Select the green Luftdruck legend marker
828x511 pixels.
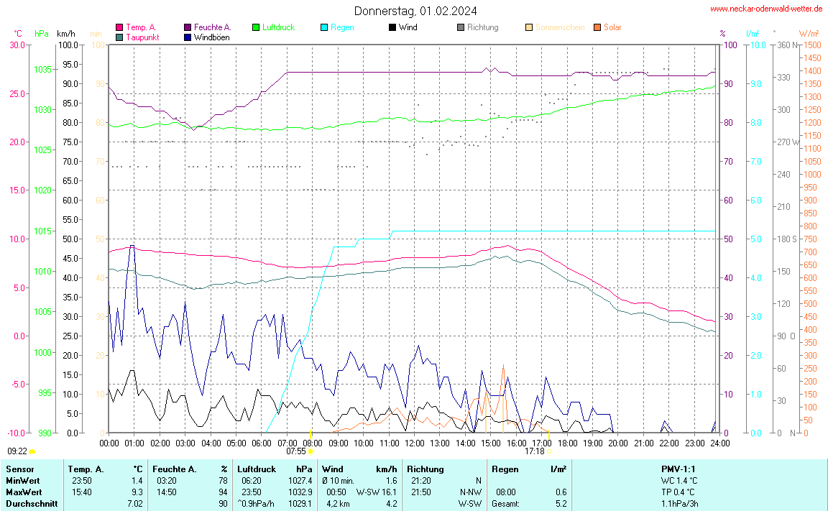click(256, 28)
